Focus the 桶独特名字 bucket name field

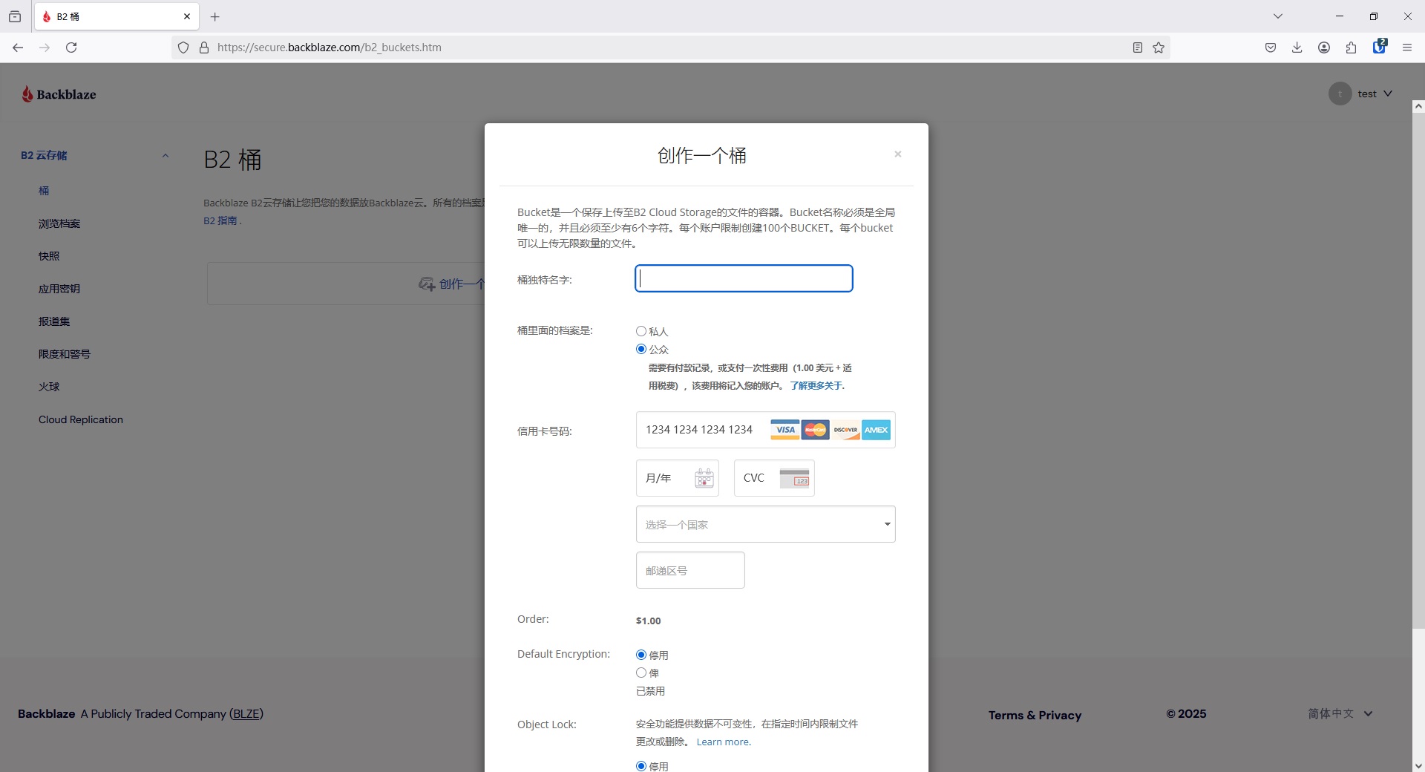click(x=744, y=278)
